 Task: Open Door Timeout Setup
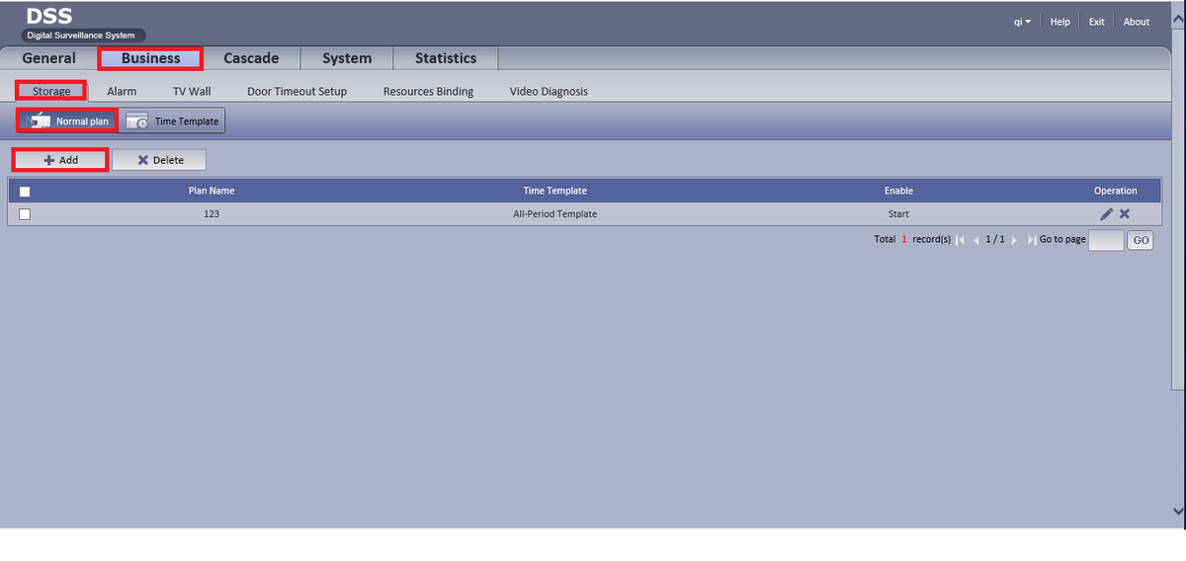296,91
